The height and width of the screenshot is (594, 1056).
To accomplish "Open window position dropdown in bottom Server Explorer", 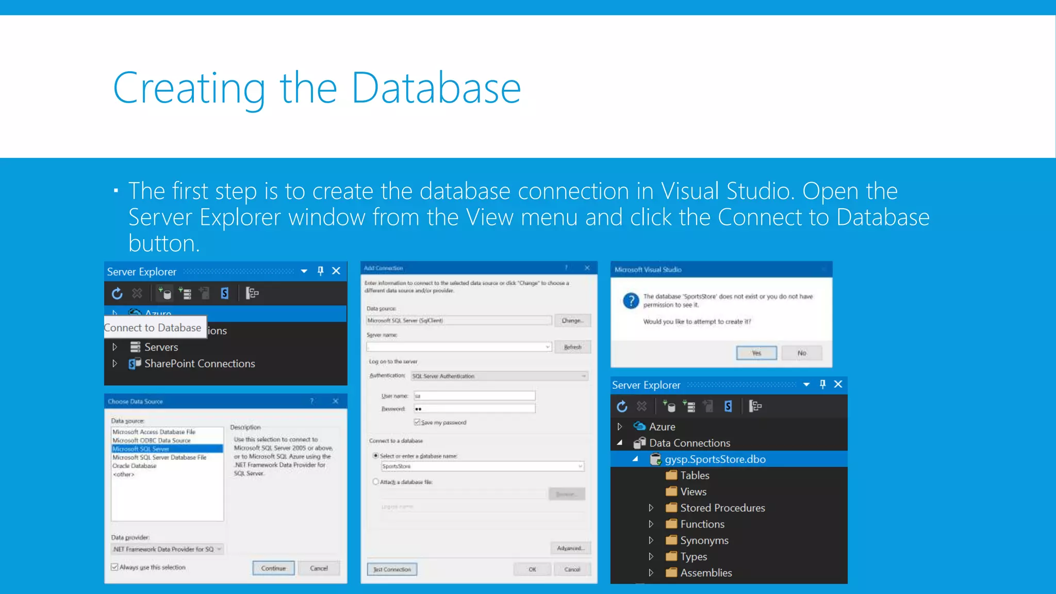I will (806, 385).
